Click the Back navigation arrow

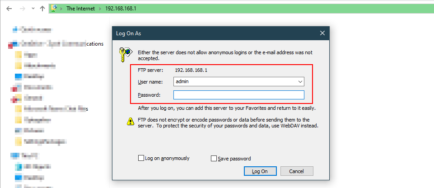9,9
